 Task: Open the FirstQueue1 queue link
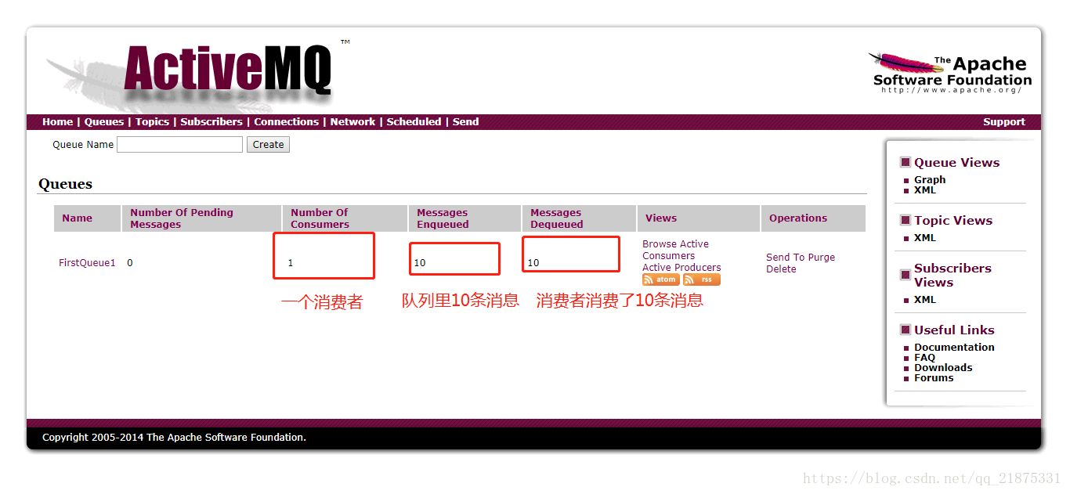tap(87, 263)
